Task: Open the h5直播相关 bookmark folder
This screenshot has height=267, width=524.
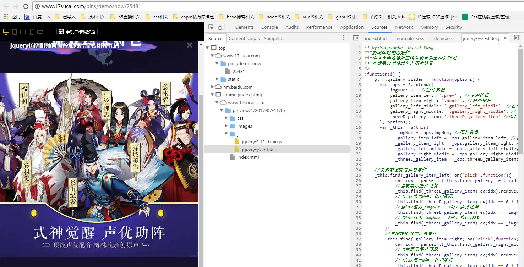Action: pos(125,17)
